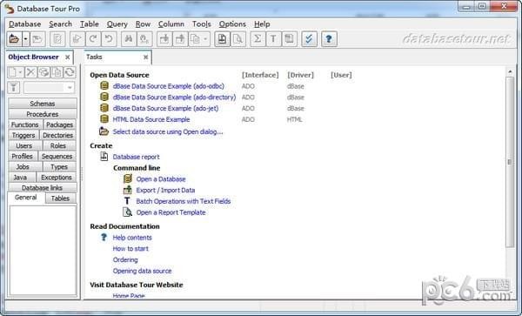The image size is (522, 316).
Task: Click the T text fields toolbar icon
Action: tap(273, 39)
